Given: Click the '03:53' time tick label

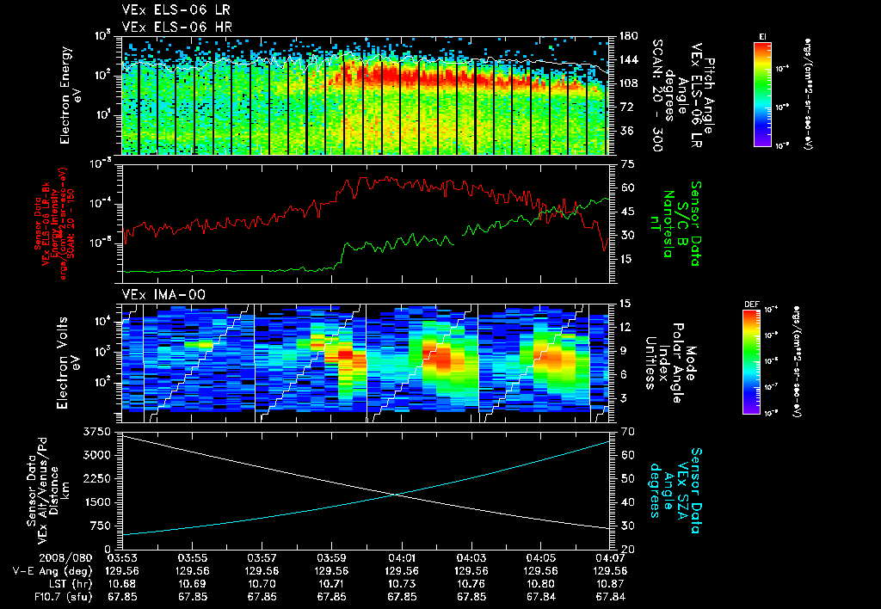Looking at the screenshot, I should pyautogui.click(x=122, y=559).
